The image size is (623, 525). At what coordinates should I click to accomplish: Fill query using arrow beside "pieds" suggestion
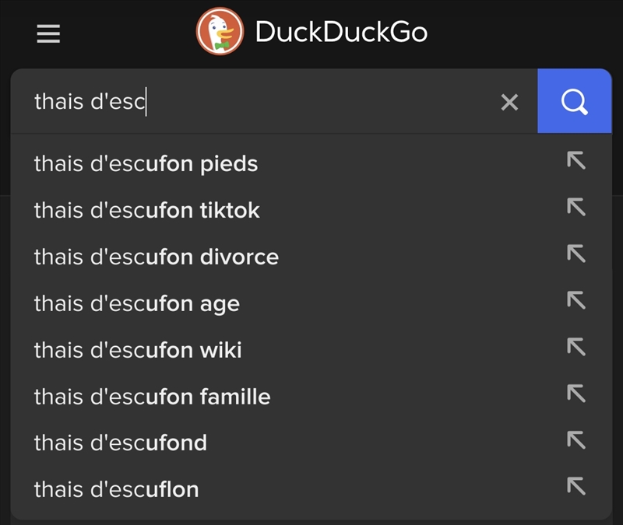[575, 161]
